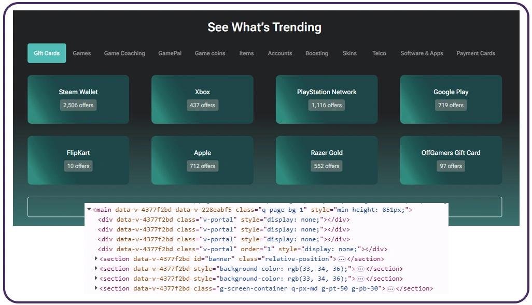Switch to the Payment Cards tab
532x305 pixels.
(x=475, y=53)
